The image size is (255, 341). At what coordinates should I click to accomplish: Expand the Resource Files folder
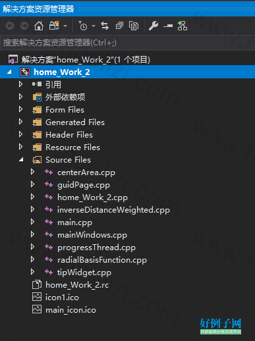click(20, 147)
